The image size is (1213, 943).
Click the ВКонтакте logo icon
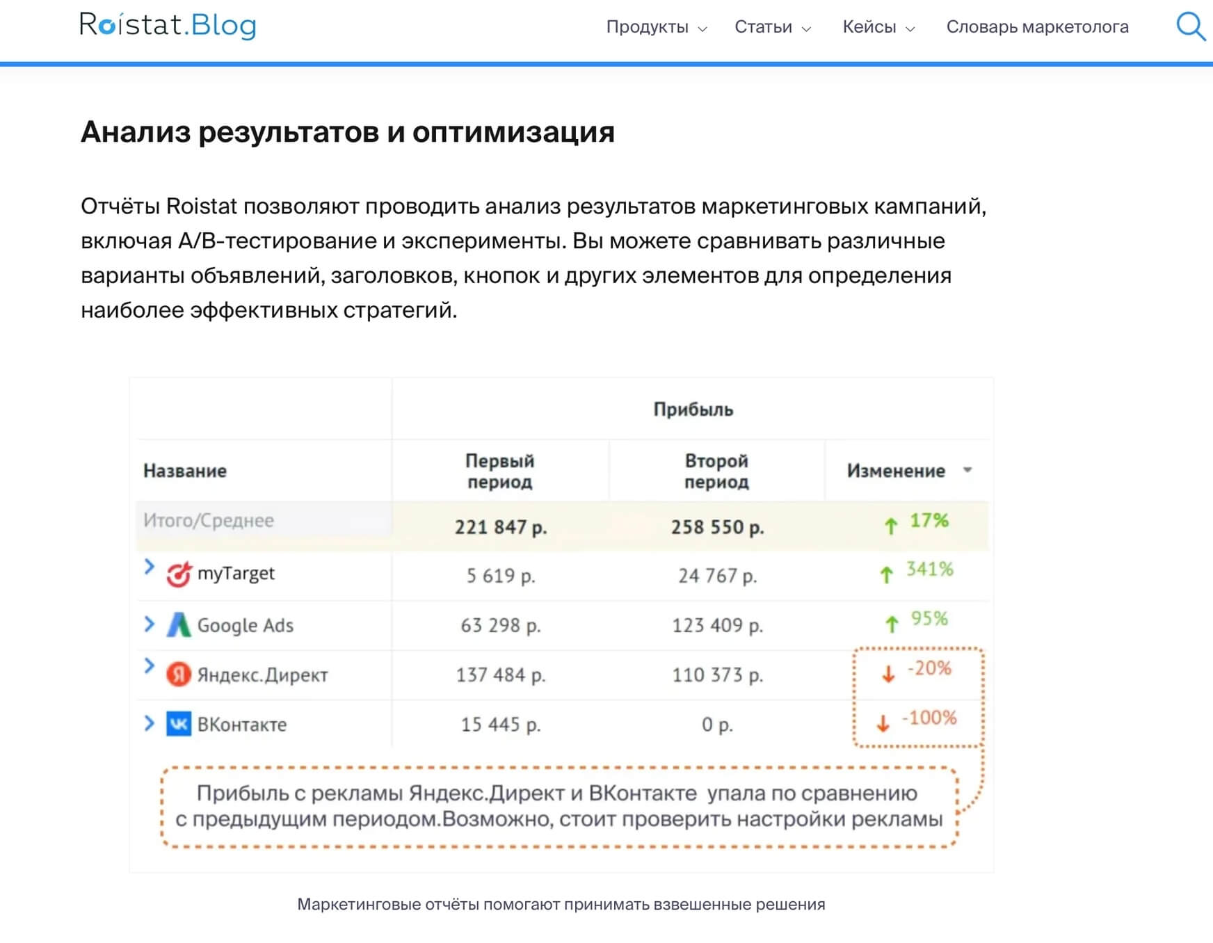[179, 724]
